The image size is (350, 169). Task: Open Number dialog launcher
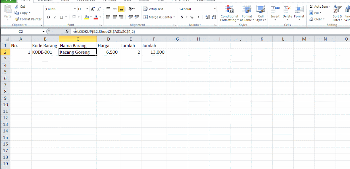(x=216, y=25)
